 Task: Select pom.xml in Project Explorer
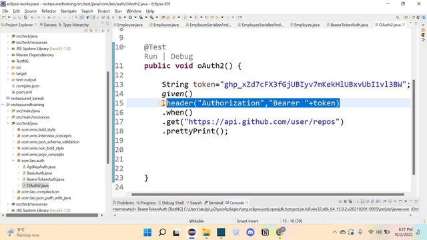(x=24, y=92)
